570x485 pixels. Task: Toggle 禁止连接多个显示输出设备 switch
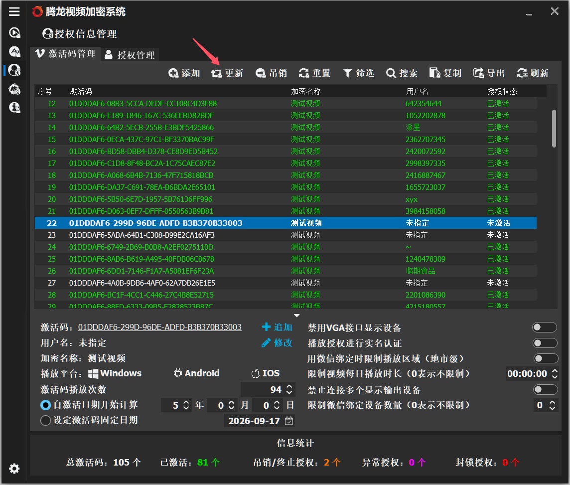(545, 390)
